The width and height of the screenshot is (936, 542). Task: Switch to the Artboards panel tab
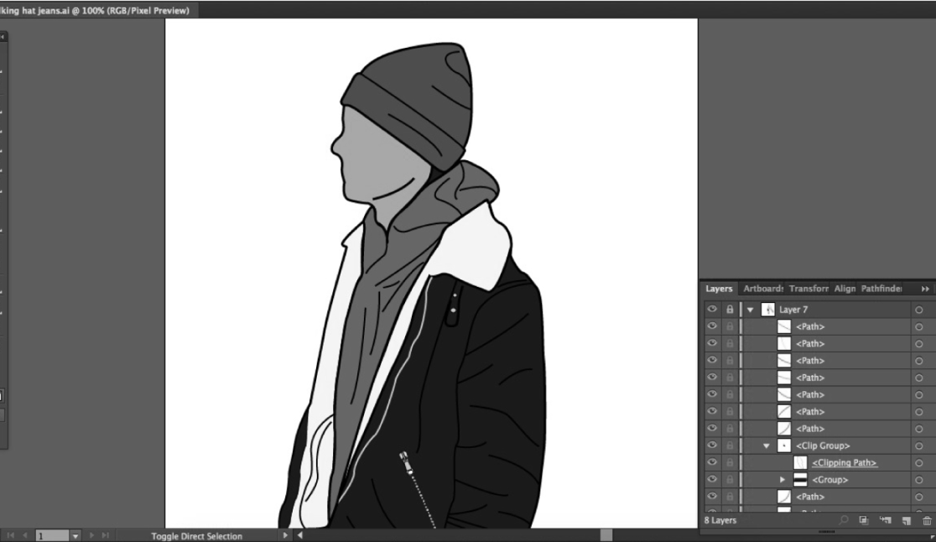[x=762, y=289]
